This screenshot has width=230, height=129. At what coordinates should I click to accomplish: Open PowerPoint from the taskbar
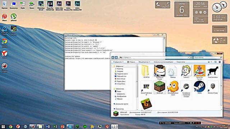(63, 126)
